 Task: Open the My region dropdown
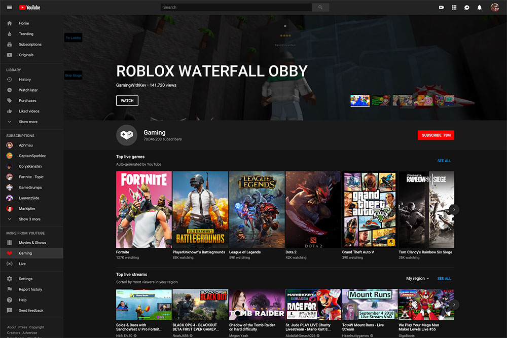coord(417,279)
